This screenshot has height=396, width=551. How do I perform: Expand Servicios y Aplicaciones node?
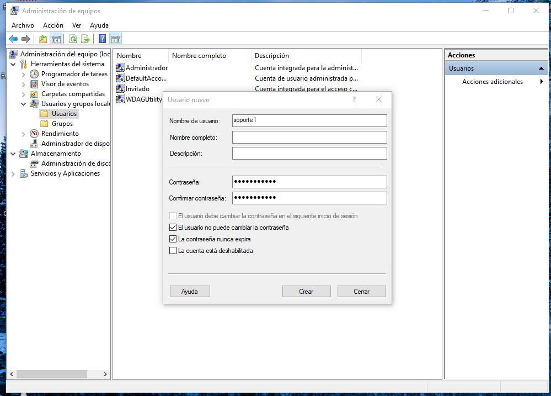13,173
